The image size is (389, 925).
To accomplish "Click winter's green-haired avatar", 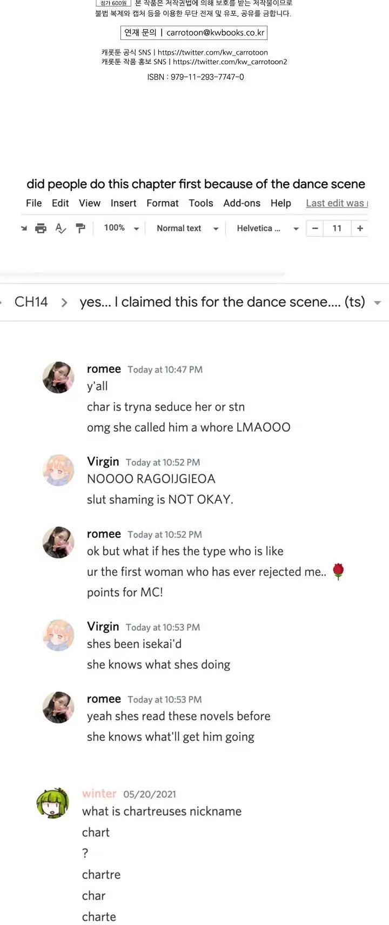I will point(52,802).
